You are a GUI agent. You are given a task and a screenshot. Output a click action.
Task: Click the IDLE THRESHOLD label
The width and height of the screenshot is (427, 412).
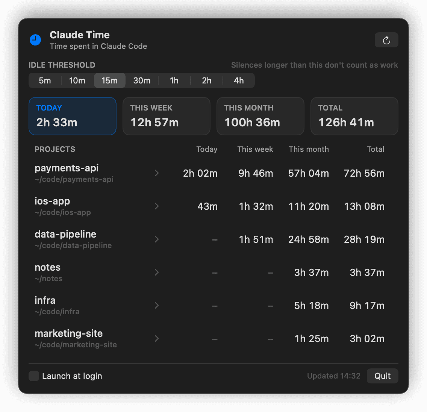[62, 65]
